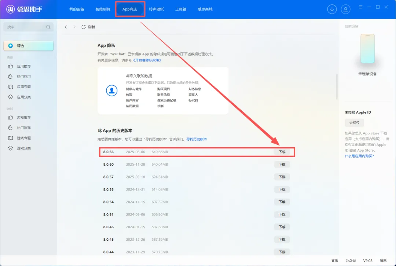Open the 什么是应用内购买 link
The width and height of the screenshot is (396, 266).
click(x=359, y=156)
